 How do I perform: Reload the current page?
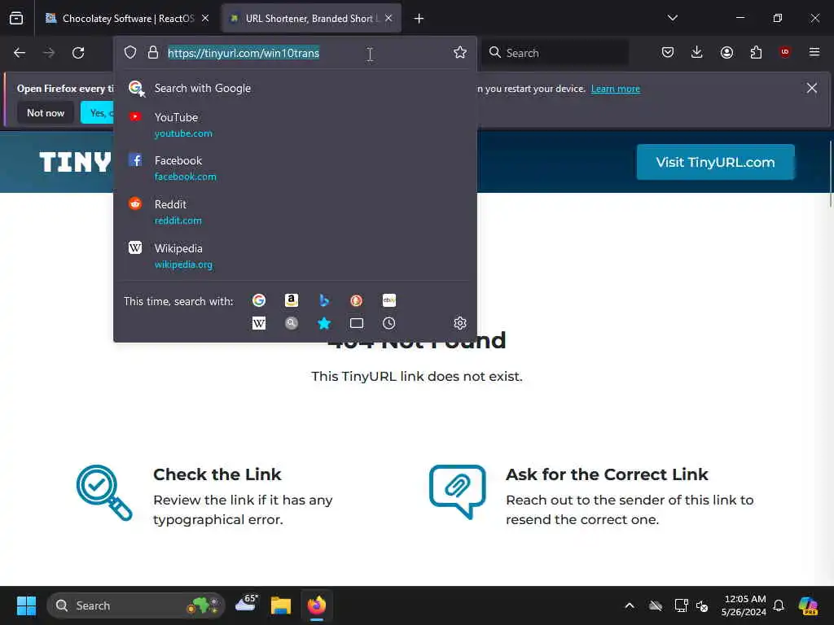click(78, 53)
